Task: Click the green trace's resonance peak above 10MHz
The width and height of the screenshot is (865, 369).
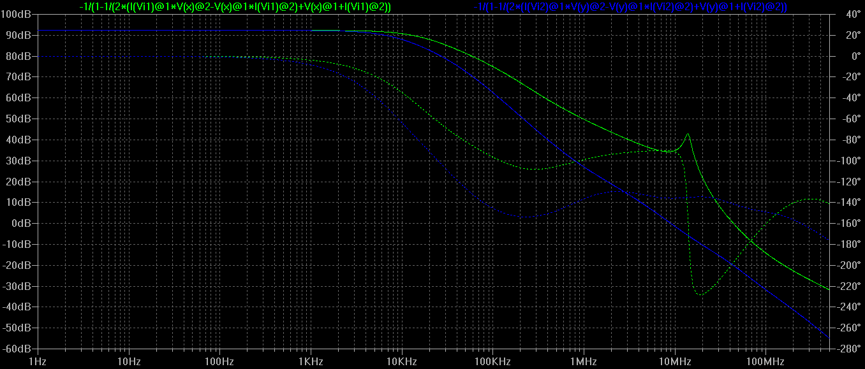Action: 688,134
